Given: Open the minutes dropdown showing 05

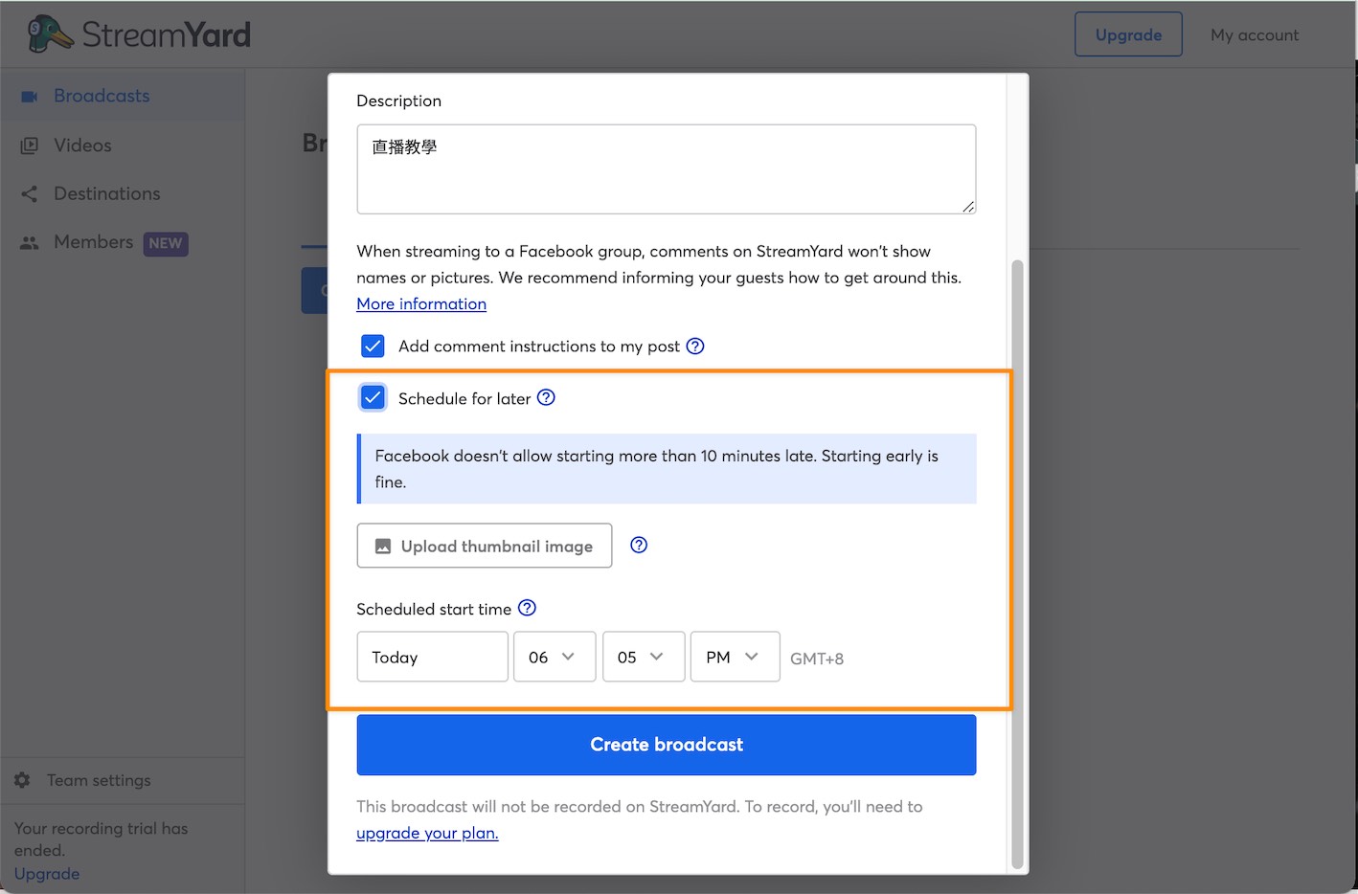Looking at the screenshot, I should coord(644,657).
